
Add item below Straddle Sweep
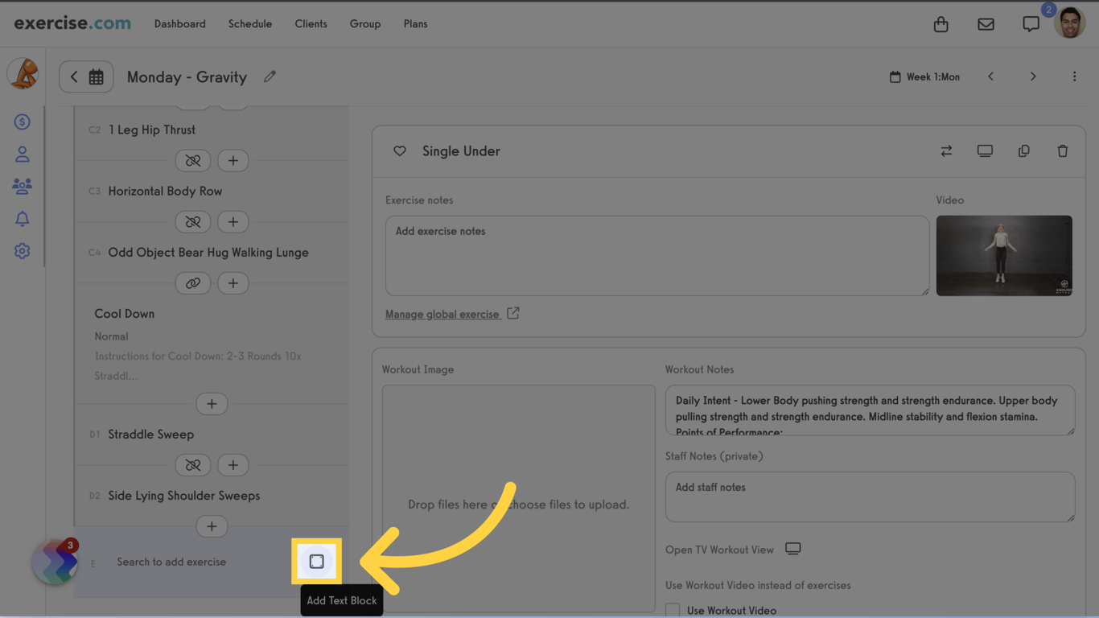(x=233, y=465)
